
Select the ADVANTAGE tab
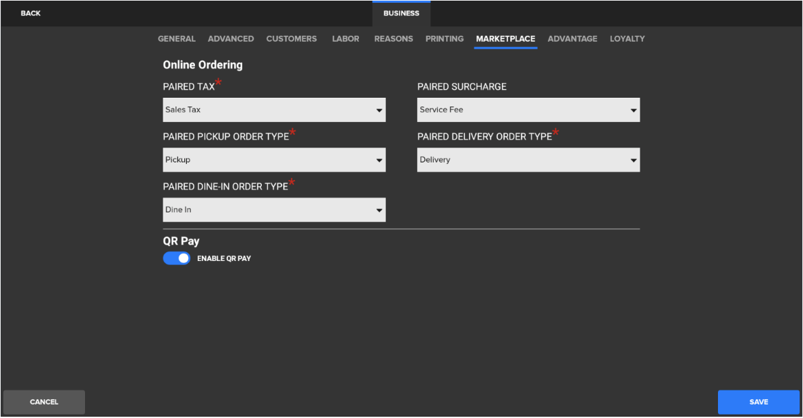(572, 38)
